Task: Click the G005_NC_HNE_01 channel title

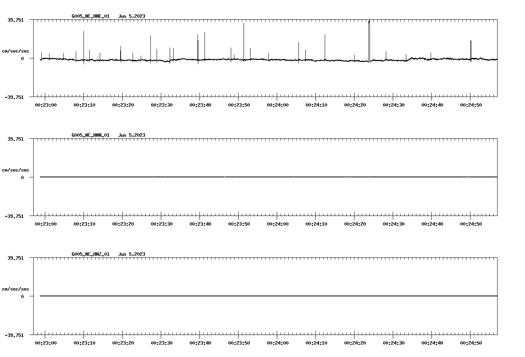Action: [90, 16]
